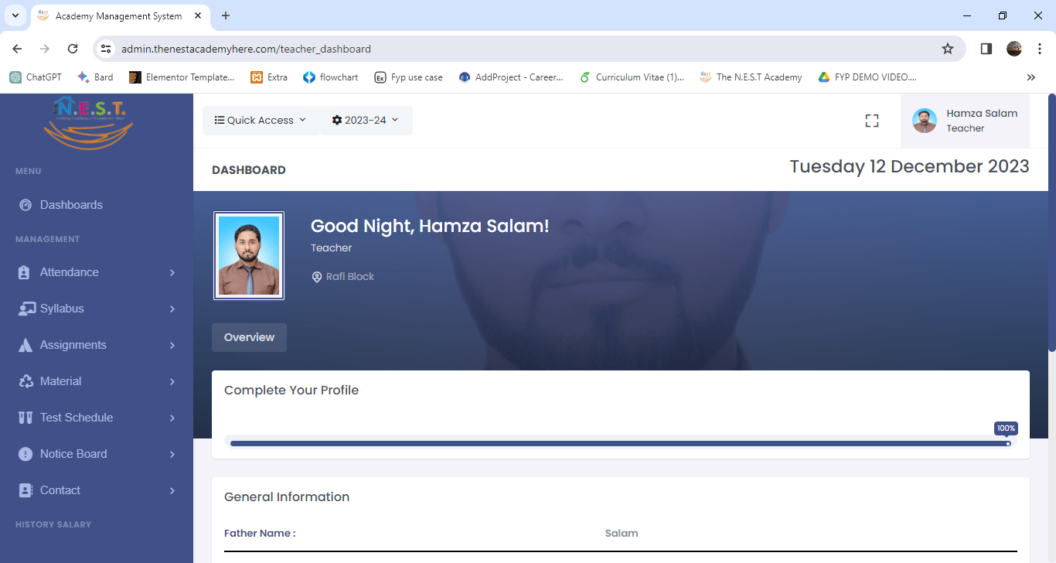The width and height of the screenshot is (1056, 563).
Task: Click the Syllabus sidebar icon
Action: [26, 309]
